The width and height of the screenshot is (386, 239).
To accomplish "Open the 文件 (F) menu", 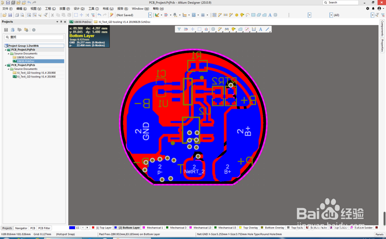I will pyautogui.click(x=7, y=8).
